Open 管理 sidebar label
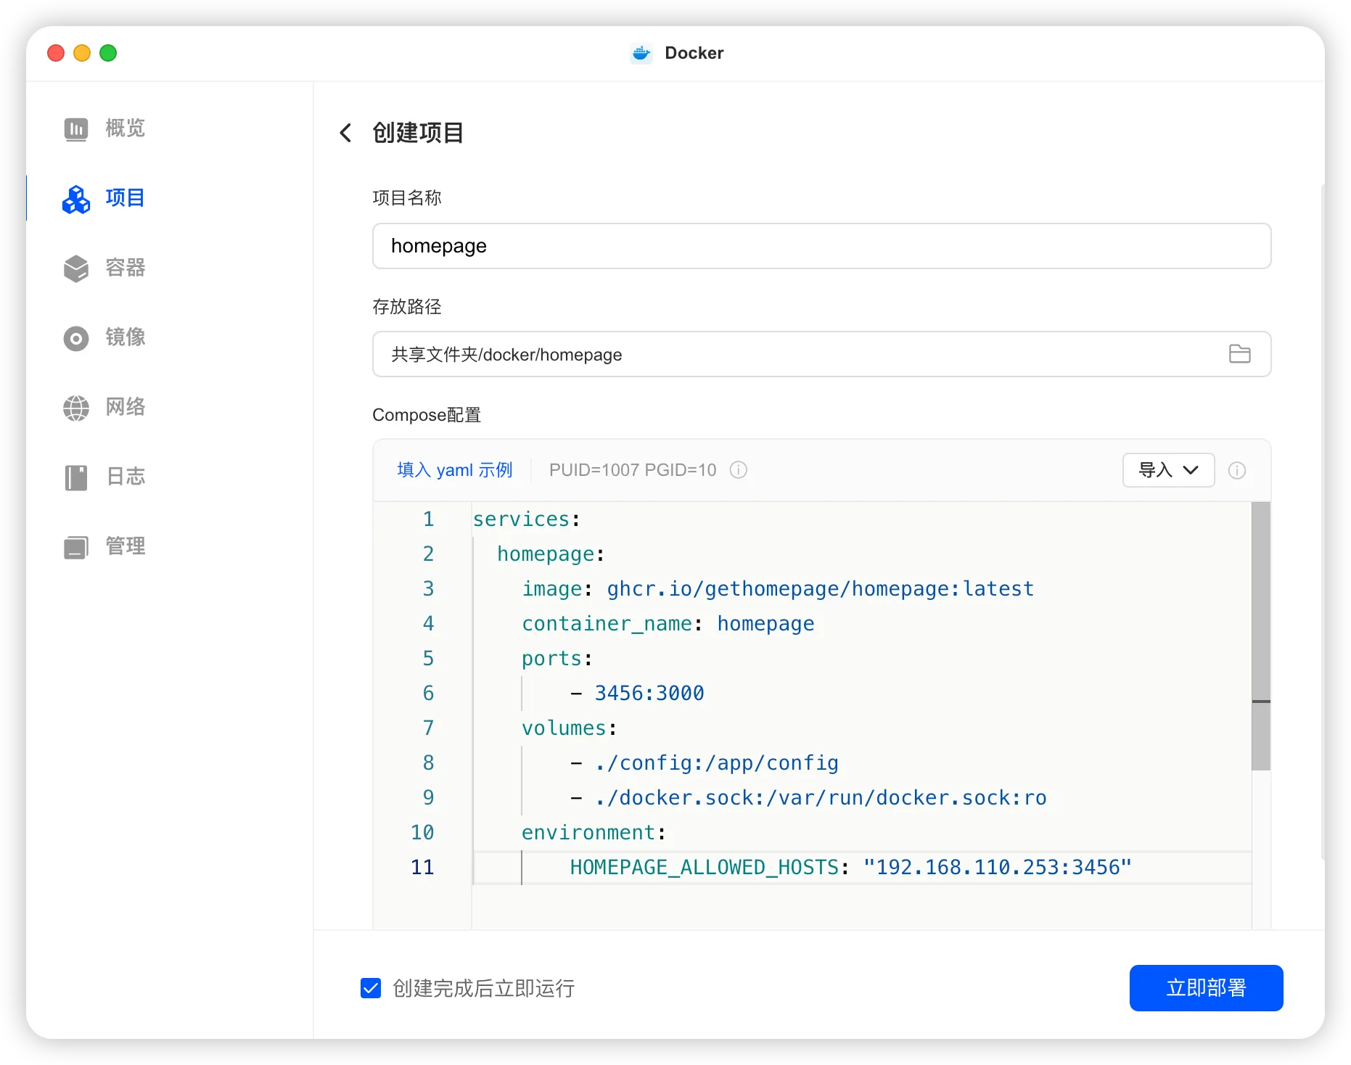 click(x=125, y=546)
